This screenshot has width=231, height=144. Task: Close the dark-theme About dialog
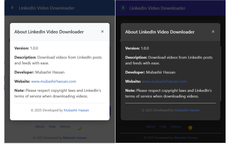(x=213, y=32)
